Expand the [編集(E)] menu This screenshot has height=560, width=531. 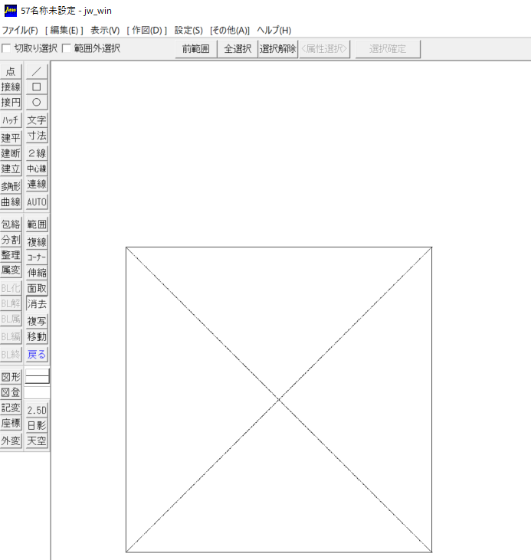pos(64,31)
